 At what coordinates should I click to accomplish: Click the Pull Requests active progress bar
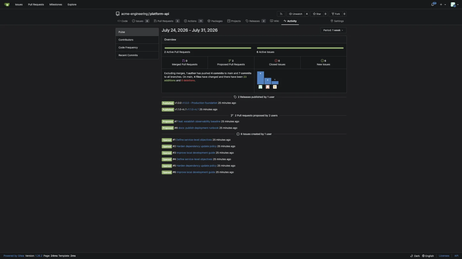click(x=208, y=48)
